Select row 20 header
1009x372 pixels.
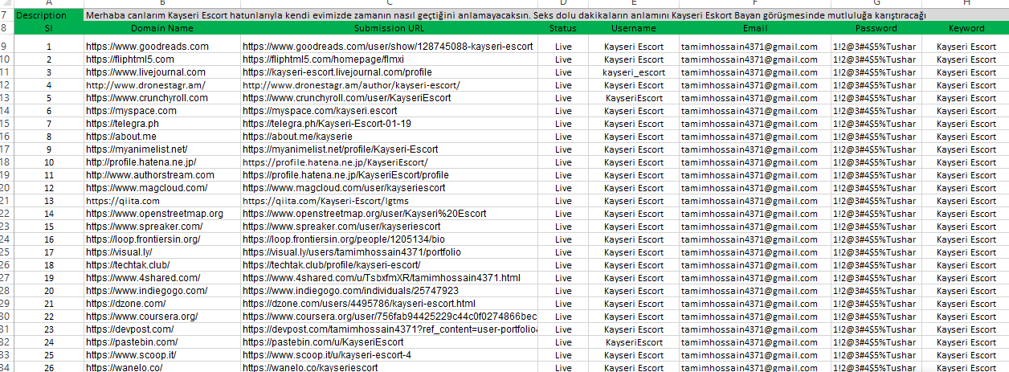point(6,188)
